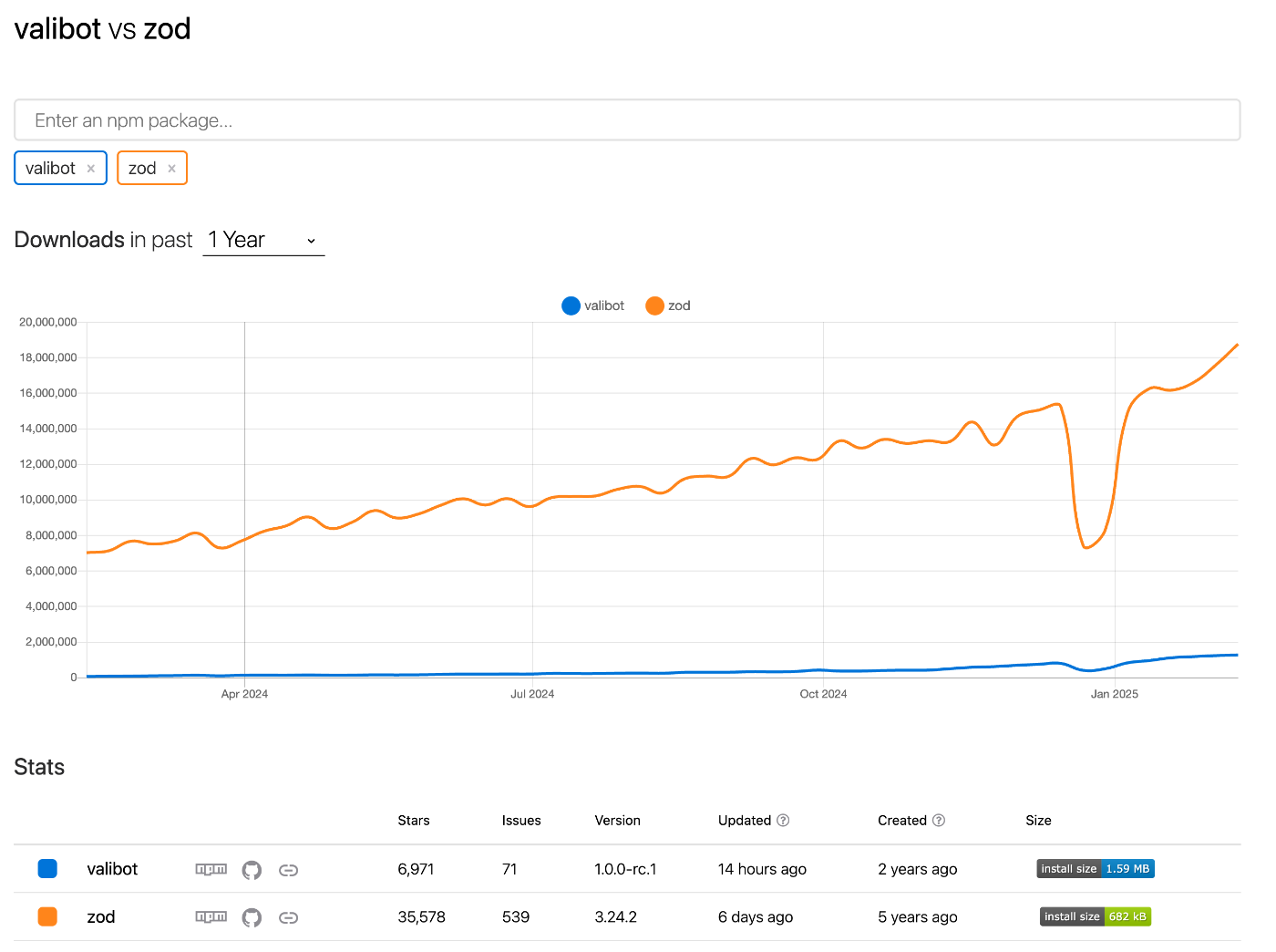The width and height of the screenshot is (1276, 952).
Task: Click valibot install size 1.59 MB badge
Action: click(x=1096, y=869)
